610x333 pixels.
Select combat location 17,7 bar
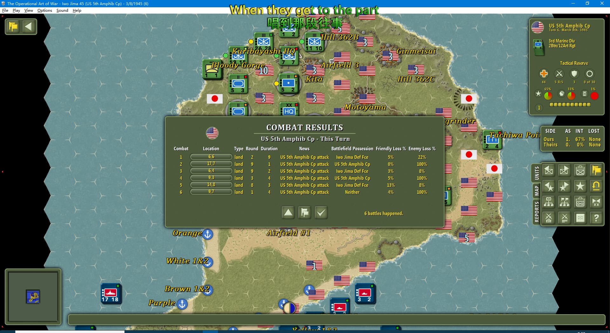click(211, 164)
